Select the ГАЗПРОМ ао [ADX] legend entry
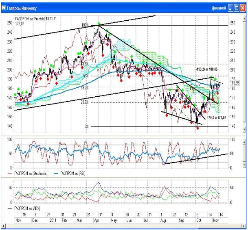248x230 pixels. [x=24, y=208]
